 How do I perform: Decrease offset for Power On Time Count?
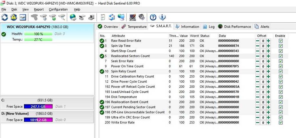pos(258,66)
